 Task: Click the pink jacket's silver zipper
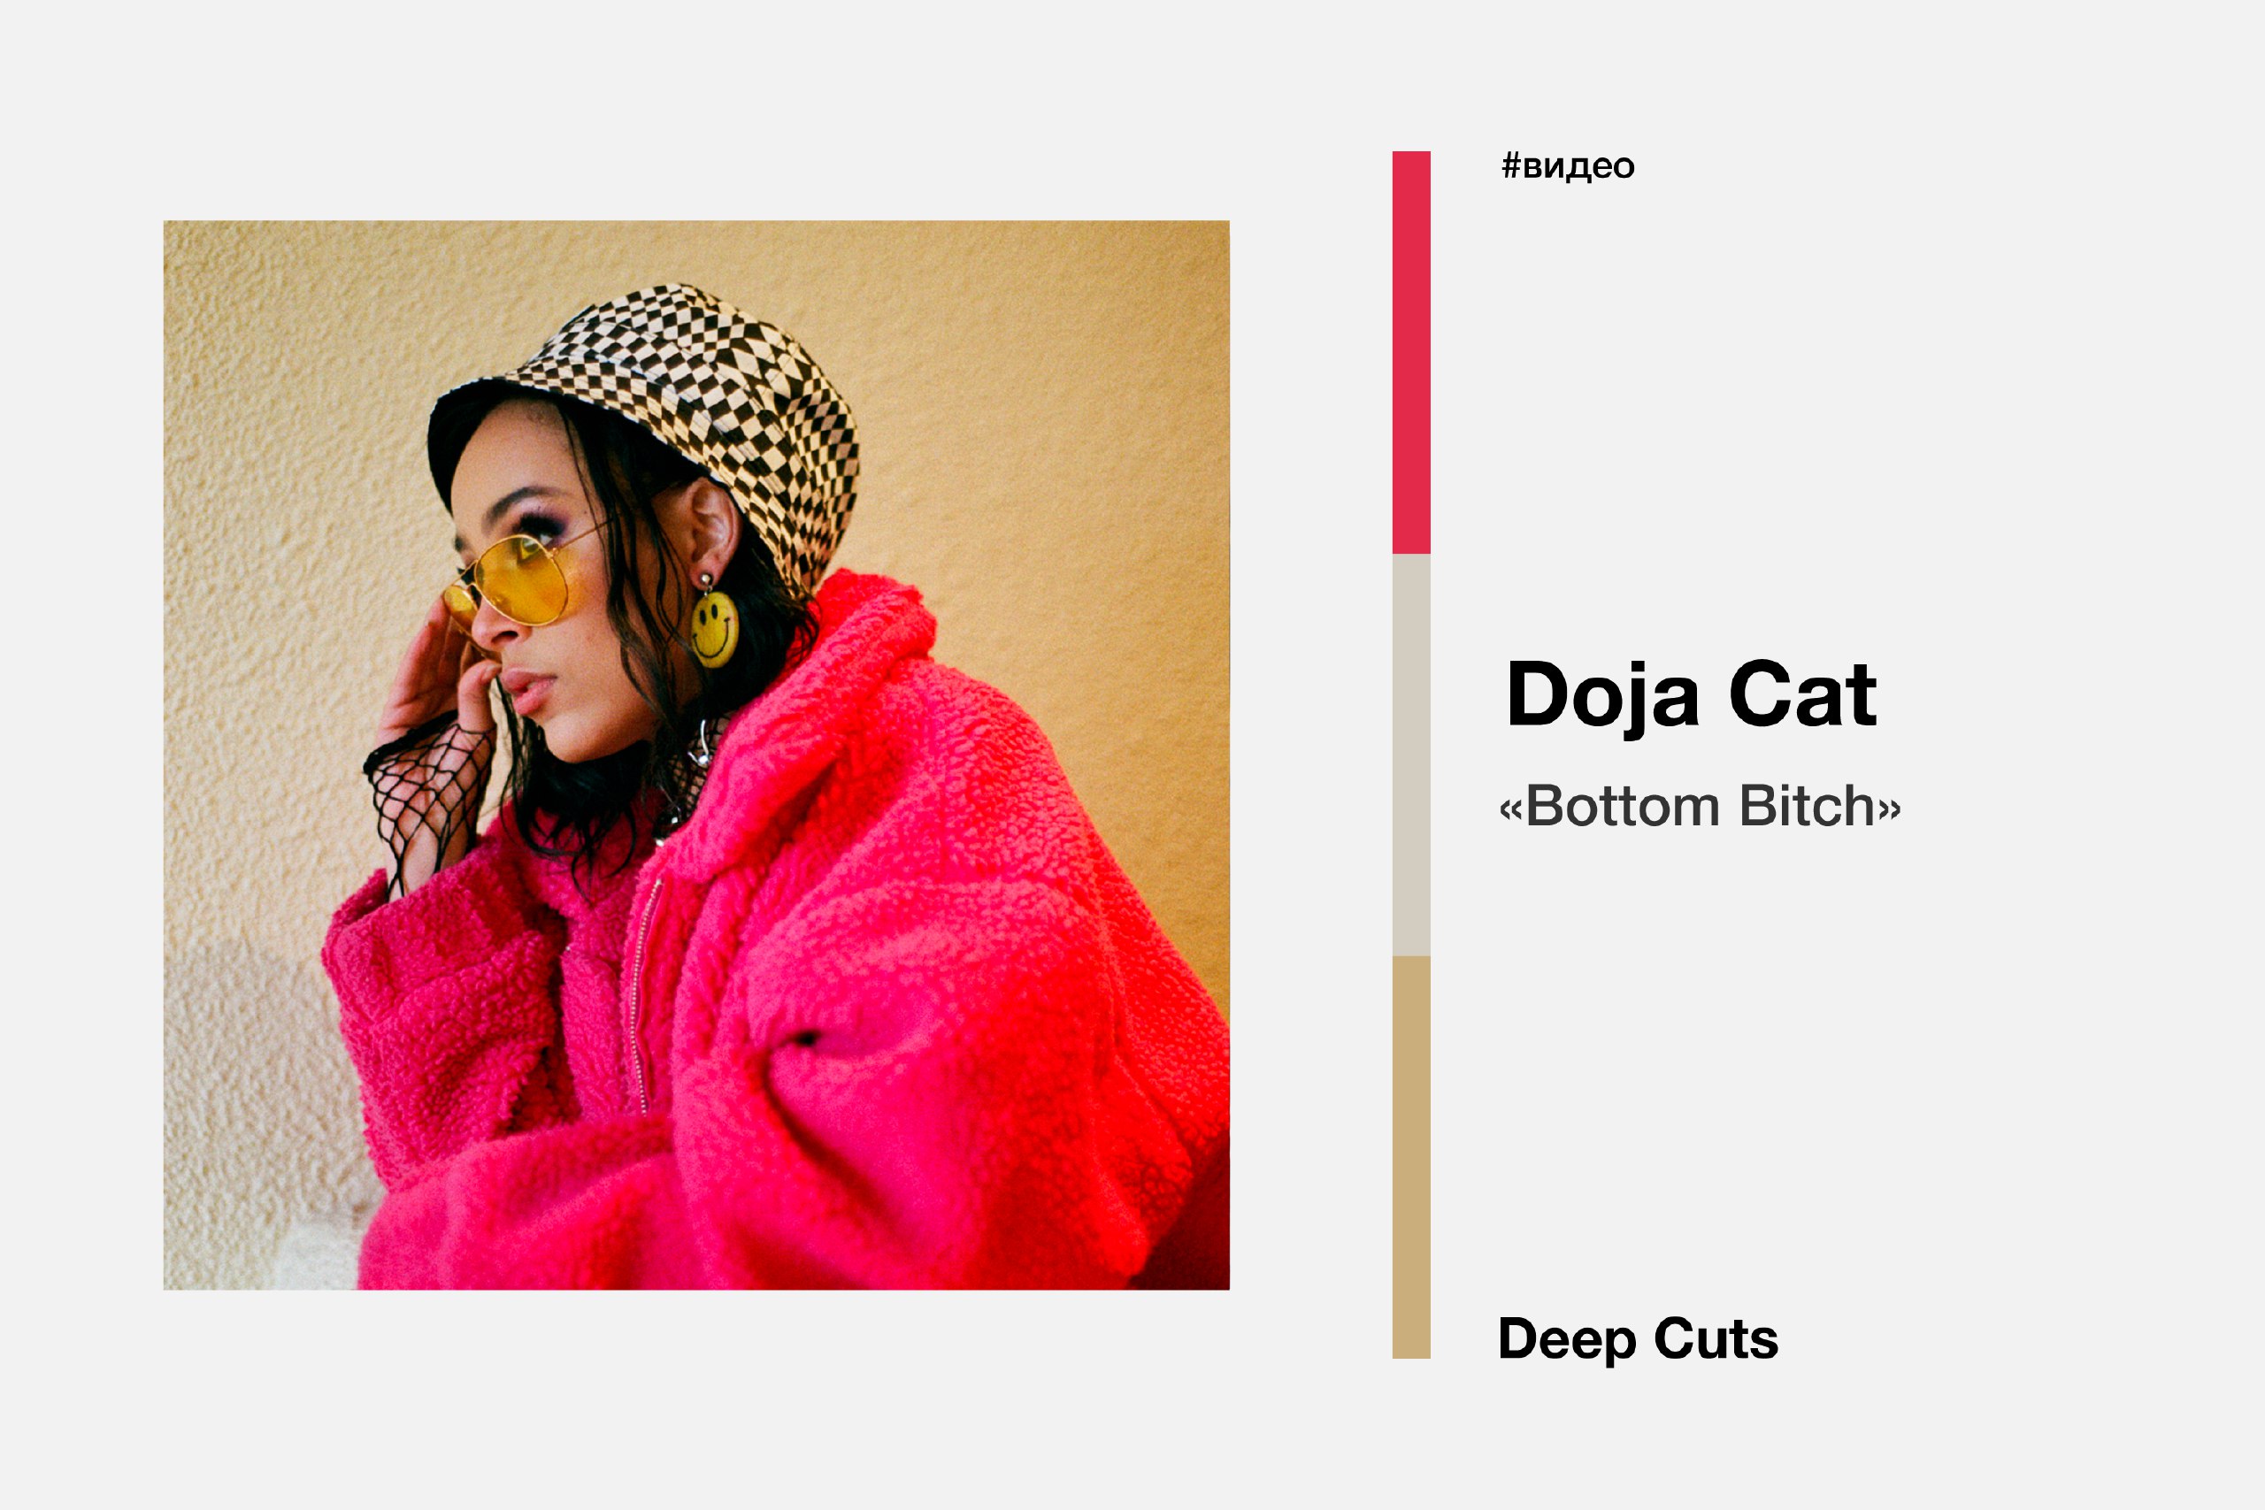(x=640, y=997)
